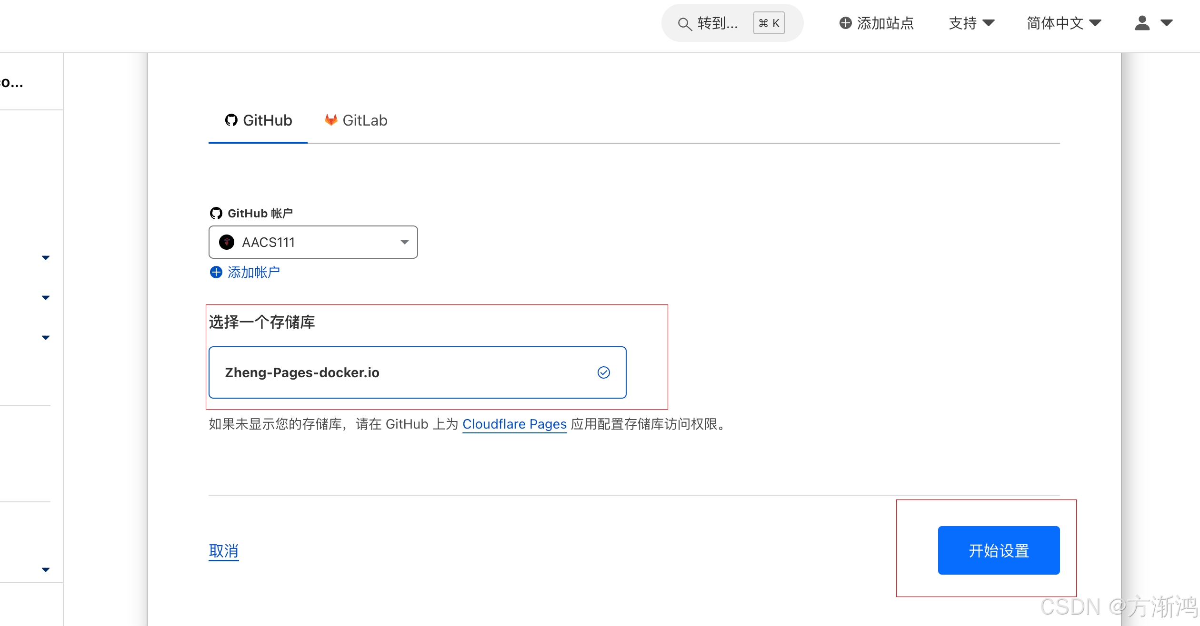Click the plus icon beside 添加站点
The height and width of the screenshot is (626, 1200).
(x=845, y=23)
